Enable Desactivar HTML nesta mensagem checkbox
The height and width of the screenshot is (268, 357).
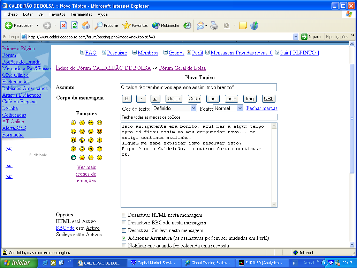click(x=124, y=215)
